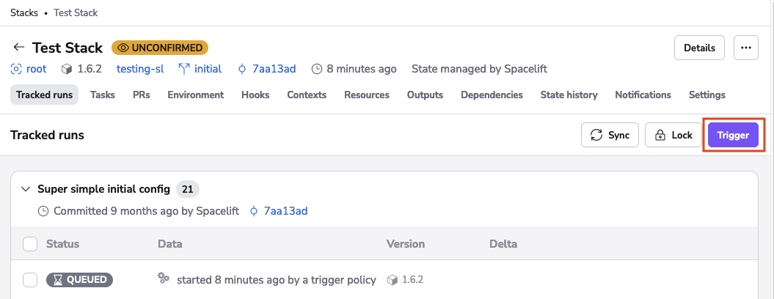774x299 pixels.
Task: Lock the stack with the Lock button
Action: click(x=673, y=135)
